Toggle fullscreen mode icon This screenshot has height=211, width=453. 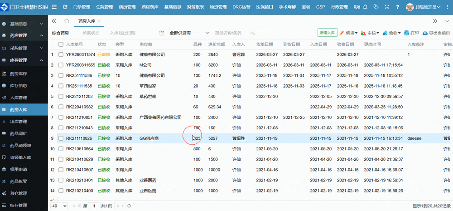386,7
